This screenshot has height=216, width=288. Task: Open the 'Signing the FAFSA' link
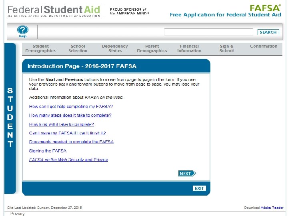coord(48,151)
